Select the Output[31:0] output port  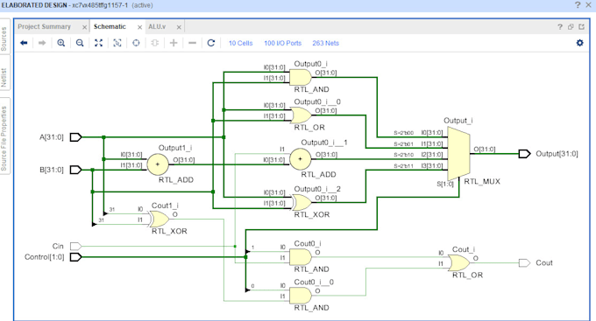[524, 154]
